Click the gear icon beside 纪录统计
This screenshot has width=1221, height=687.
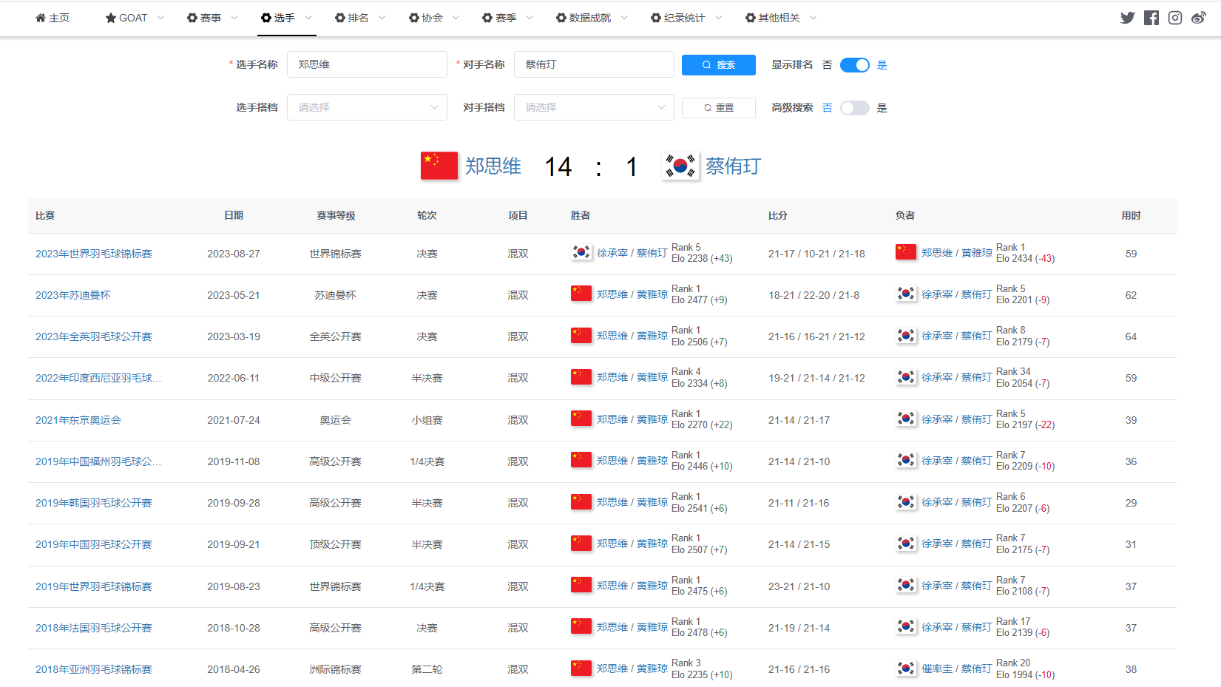pyautogui.click(x=656, y=18)
